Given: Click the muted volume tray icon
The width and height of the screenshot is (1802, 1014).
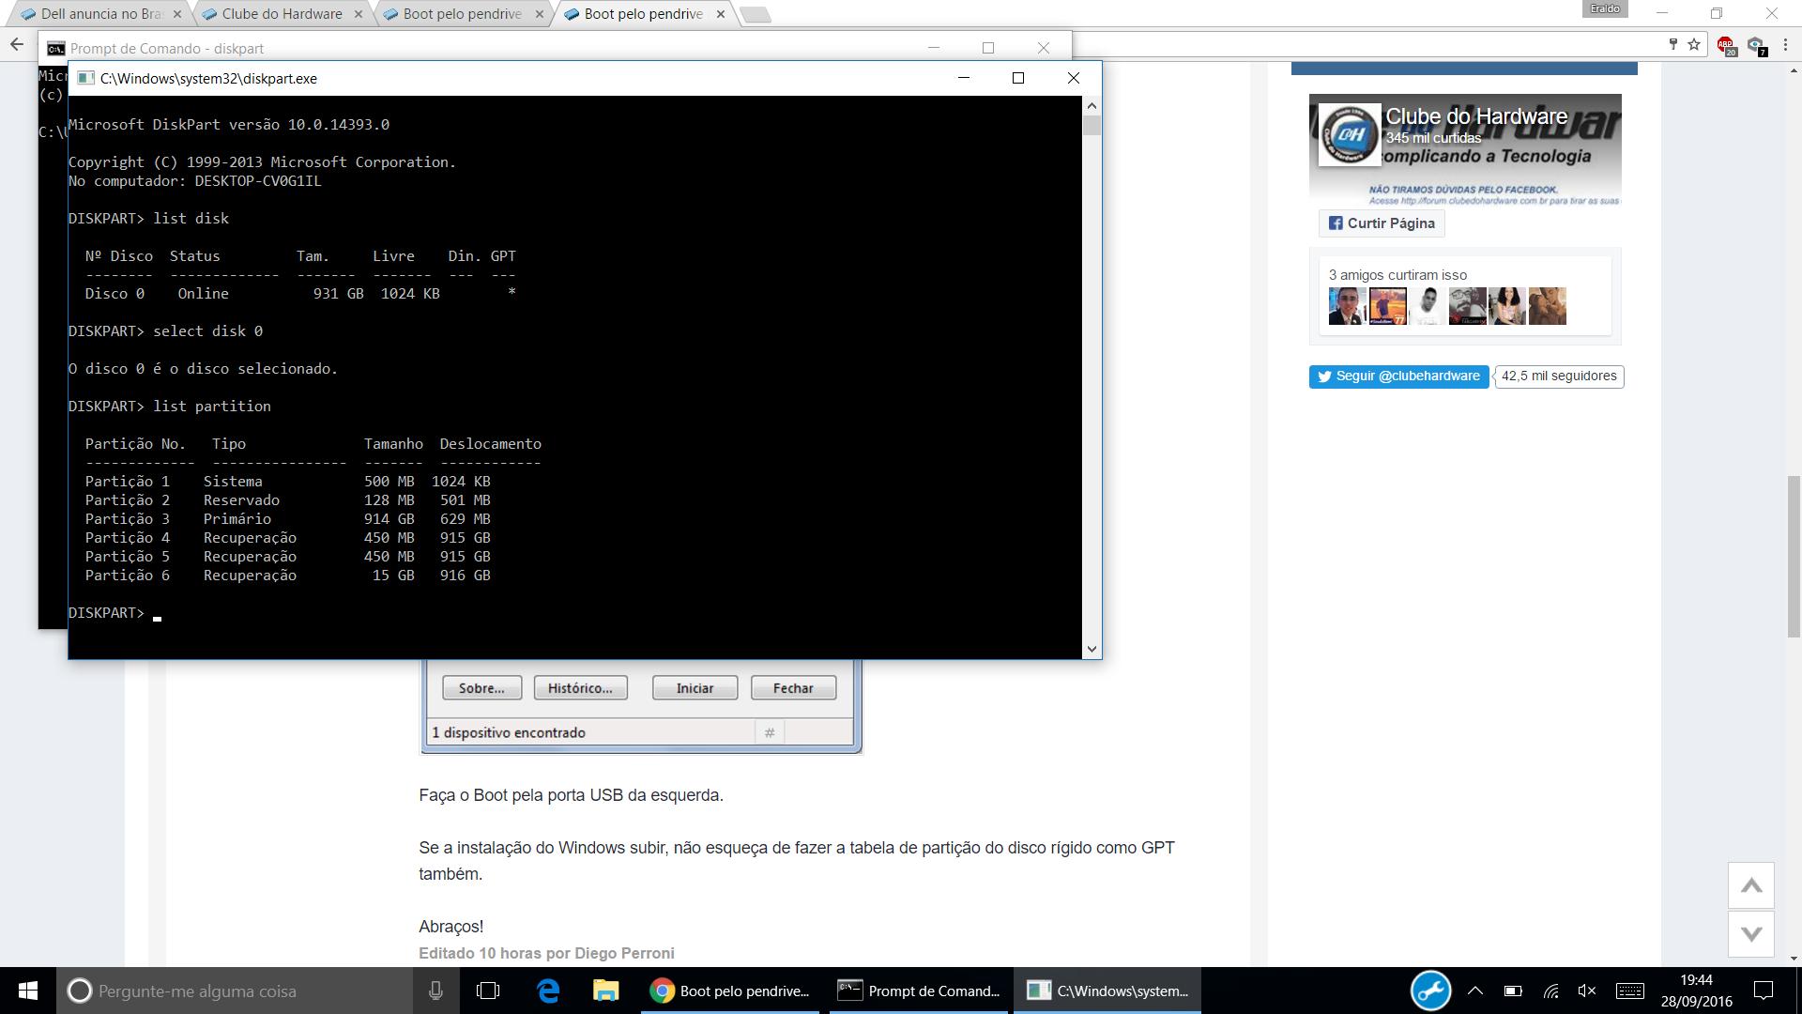Looking at the screenshot, I should (x=1587, y=991).
